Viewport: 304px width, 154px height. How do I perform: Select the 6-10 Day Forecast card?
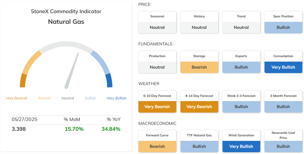(x=157, y=102)
